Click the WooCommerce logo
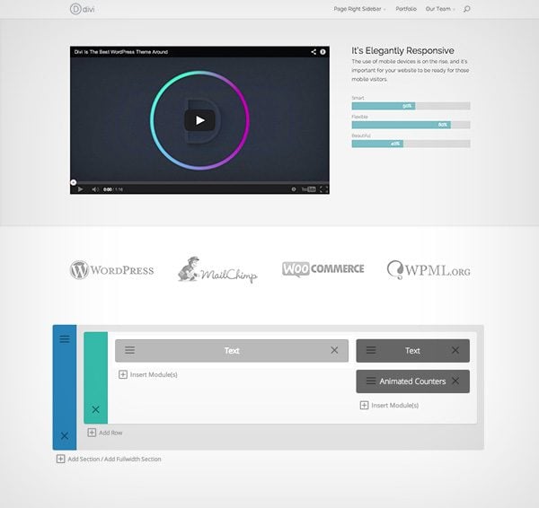The height and width of the screenshot is (508, 539). click(x=323, y=269)
